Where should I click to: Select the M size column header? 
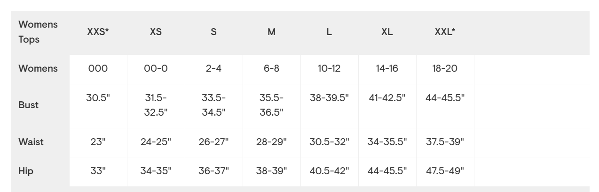tap(271, 33)
